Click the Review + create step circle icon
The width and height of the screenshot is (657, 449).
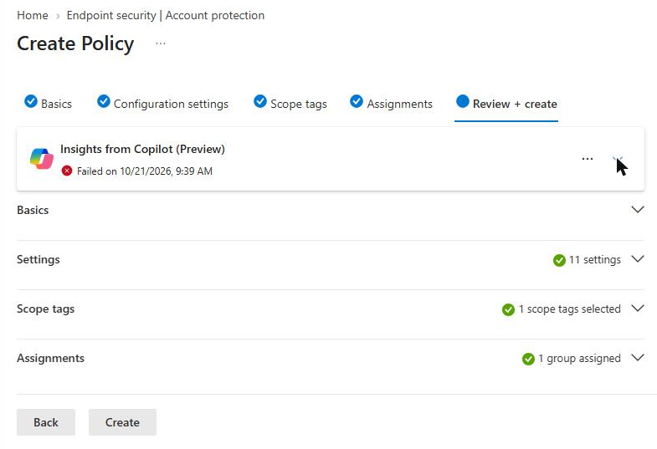[x=463, y=101]
